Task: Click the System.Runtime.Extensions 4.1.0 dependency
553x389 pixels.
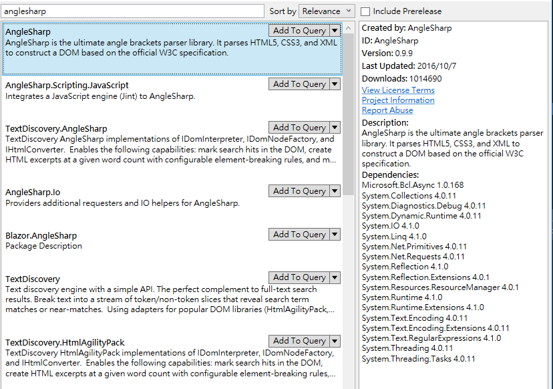Action: (x=423, y=307)
